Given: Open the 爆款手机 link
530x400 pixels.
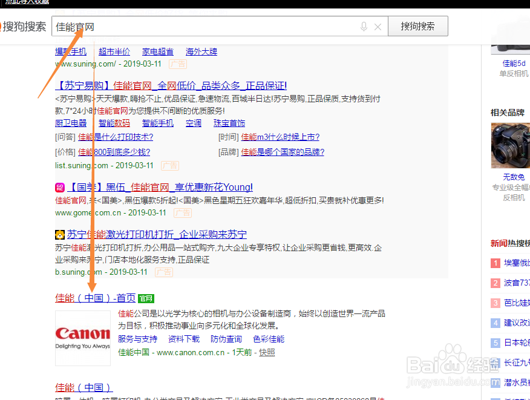Looking at the screenshot, I should (71, 51).
